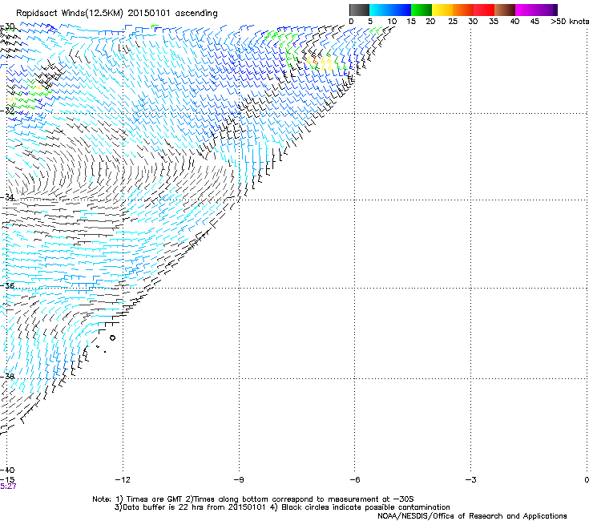Select the -9 longitude axis label
593x521 pixels.
tap(239, 480)
